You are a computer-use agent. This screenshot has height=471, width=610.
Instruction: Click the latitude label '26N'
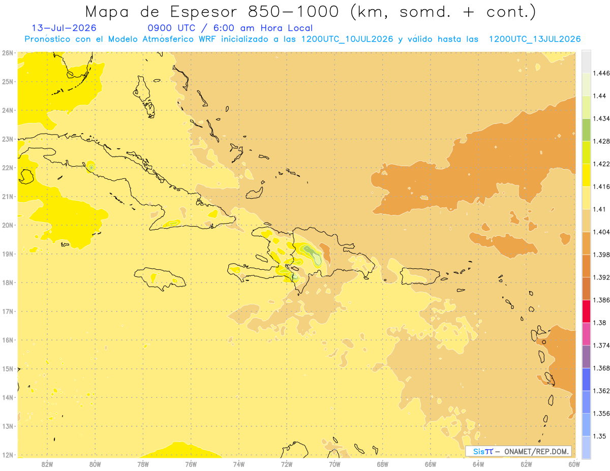pyautogui.click(x=7, y=52)
